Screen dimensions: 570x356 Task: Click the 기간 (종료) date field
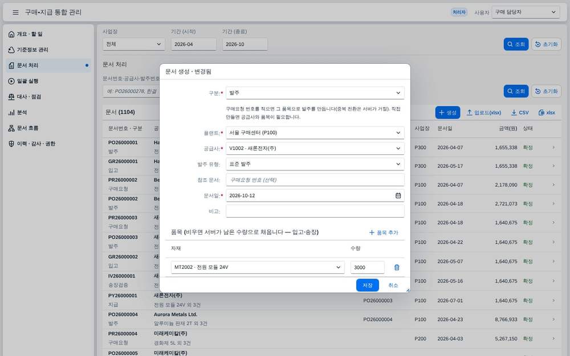point(245,44)
